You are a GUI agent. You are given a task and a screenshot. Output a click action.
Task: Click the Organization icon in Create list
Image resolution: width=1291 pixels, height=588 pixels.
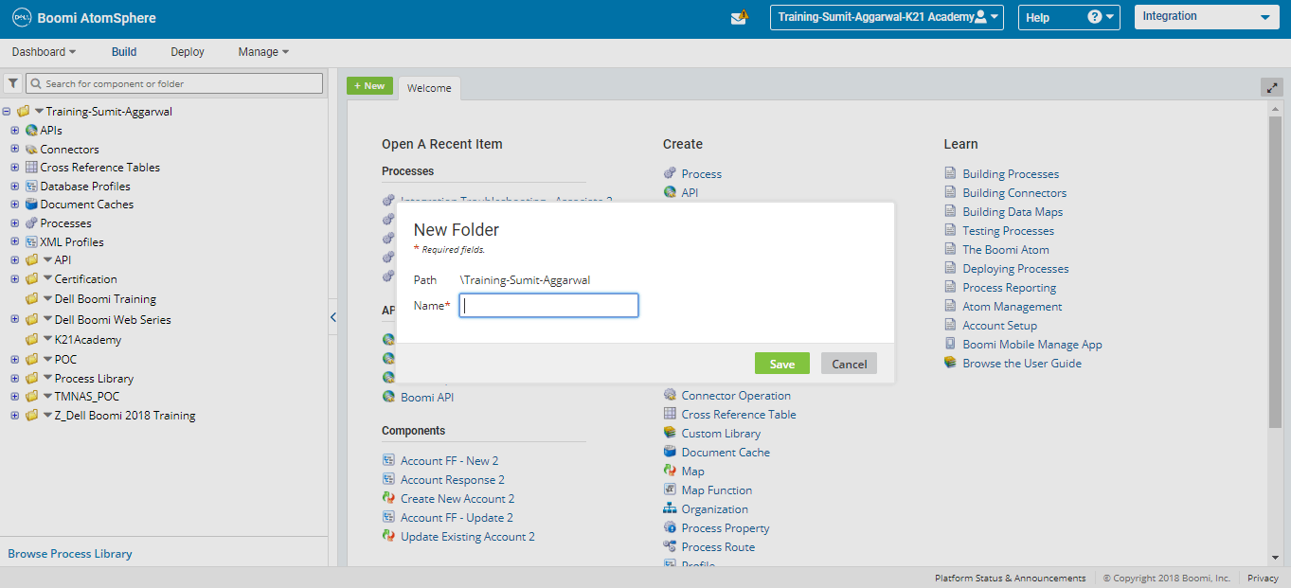(x=671, y=508)
